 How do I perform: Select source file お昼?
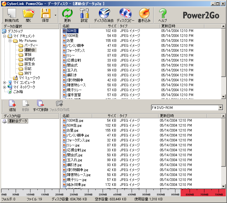[70, 41]
